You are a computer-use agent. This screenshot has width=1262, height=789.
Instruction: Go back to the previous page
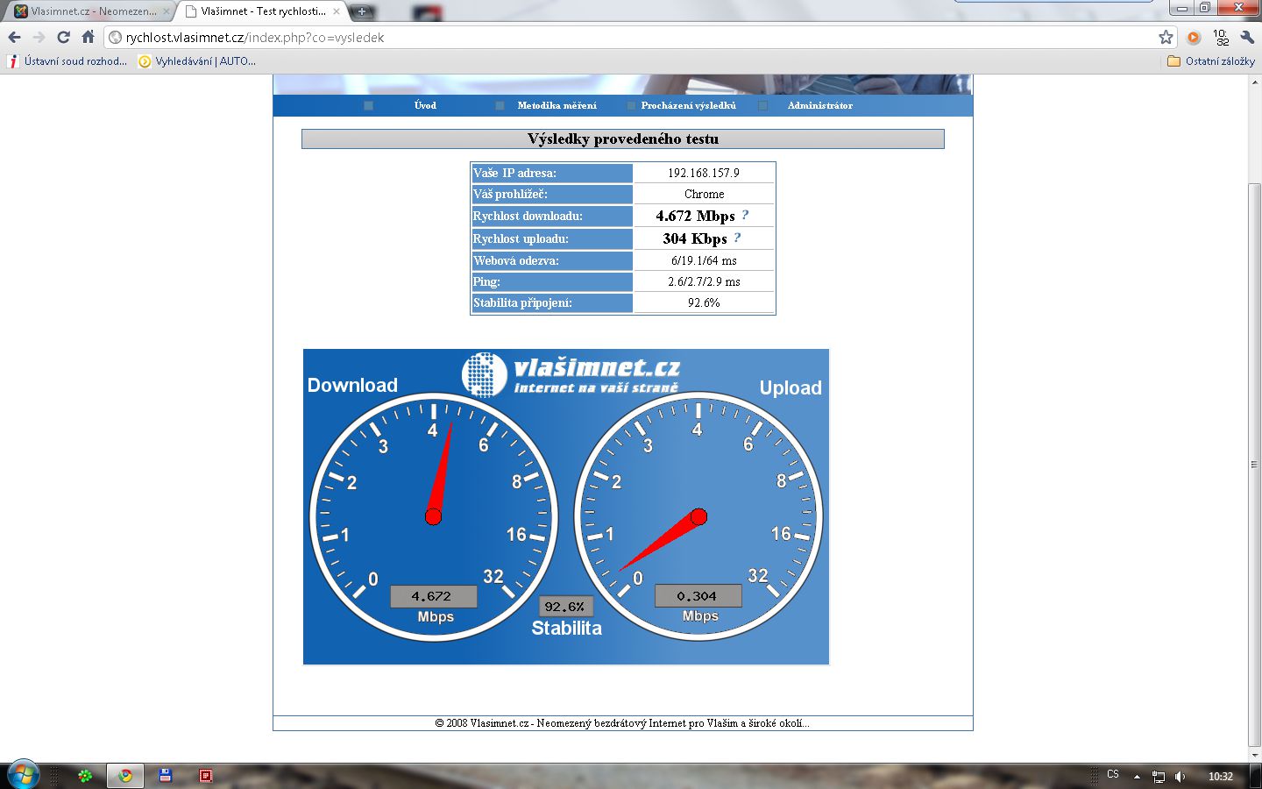coord(14,37)
